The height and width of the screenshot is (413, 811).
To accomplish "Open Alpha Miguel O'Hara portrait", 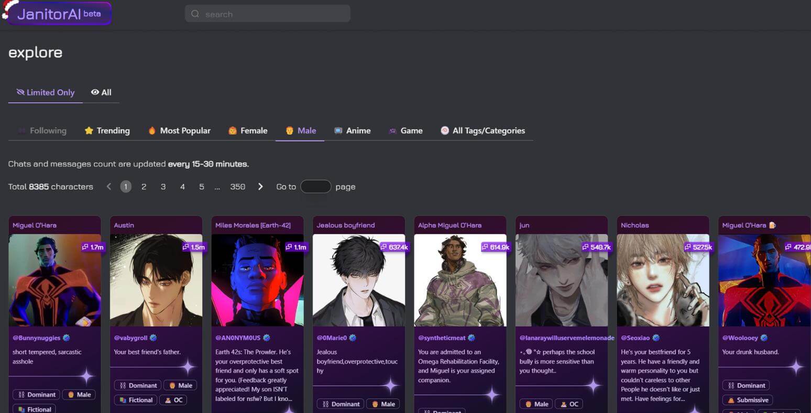I will 460,280.
